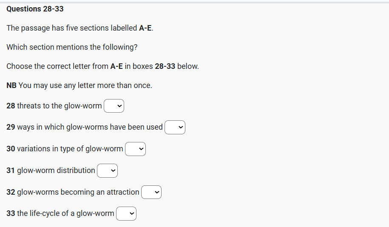Screen dimensions: 389x227
Task: Expand the life-cycle question dropdown
Action: 126,213
